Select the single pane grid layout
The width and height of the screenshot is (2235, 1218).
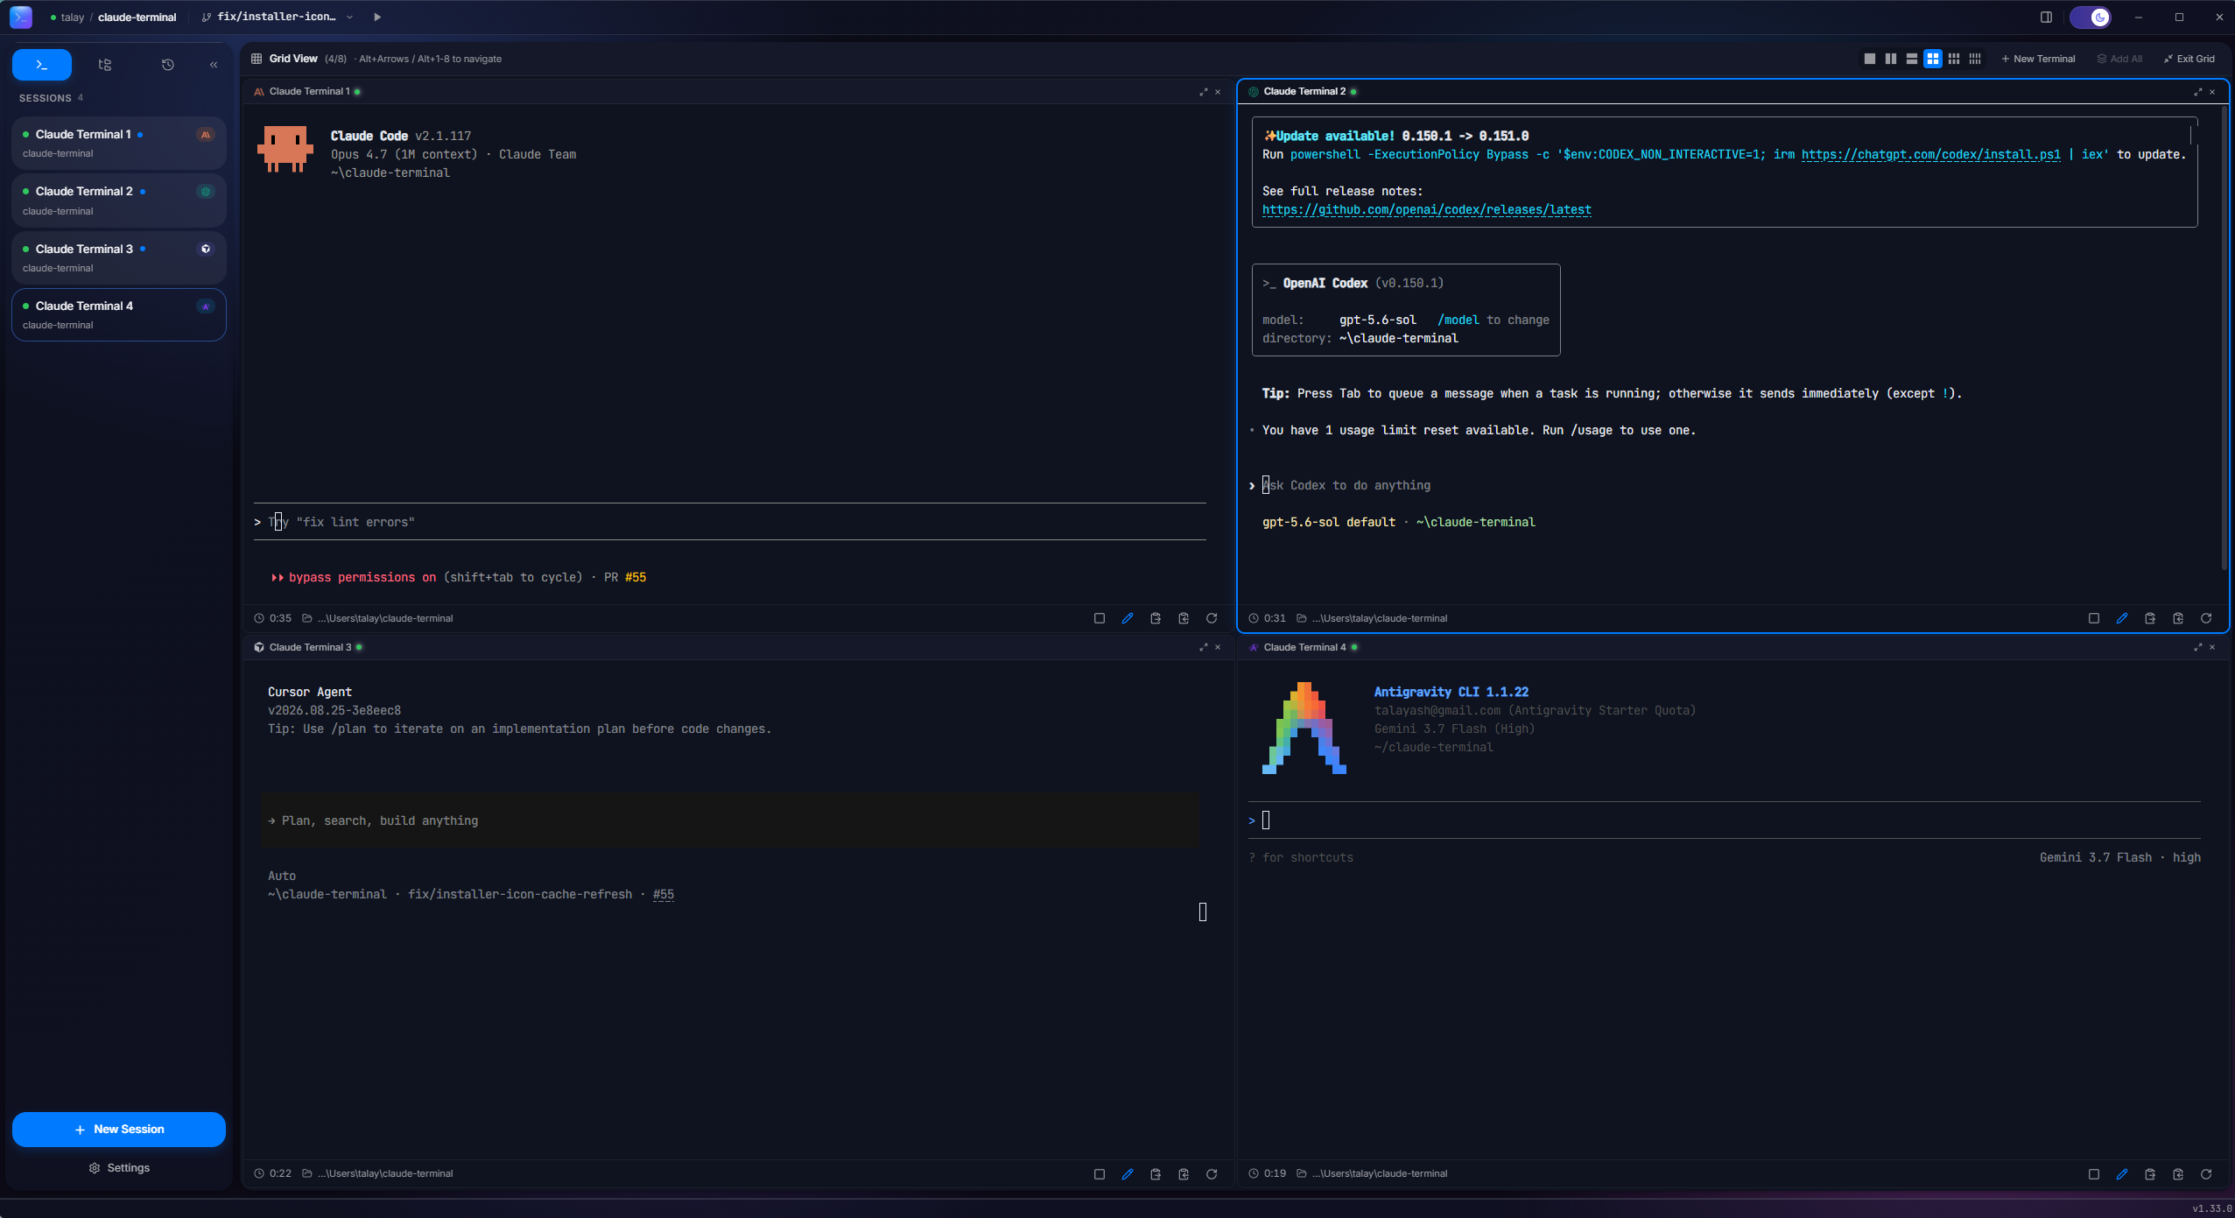click(1870, 59)
